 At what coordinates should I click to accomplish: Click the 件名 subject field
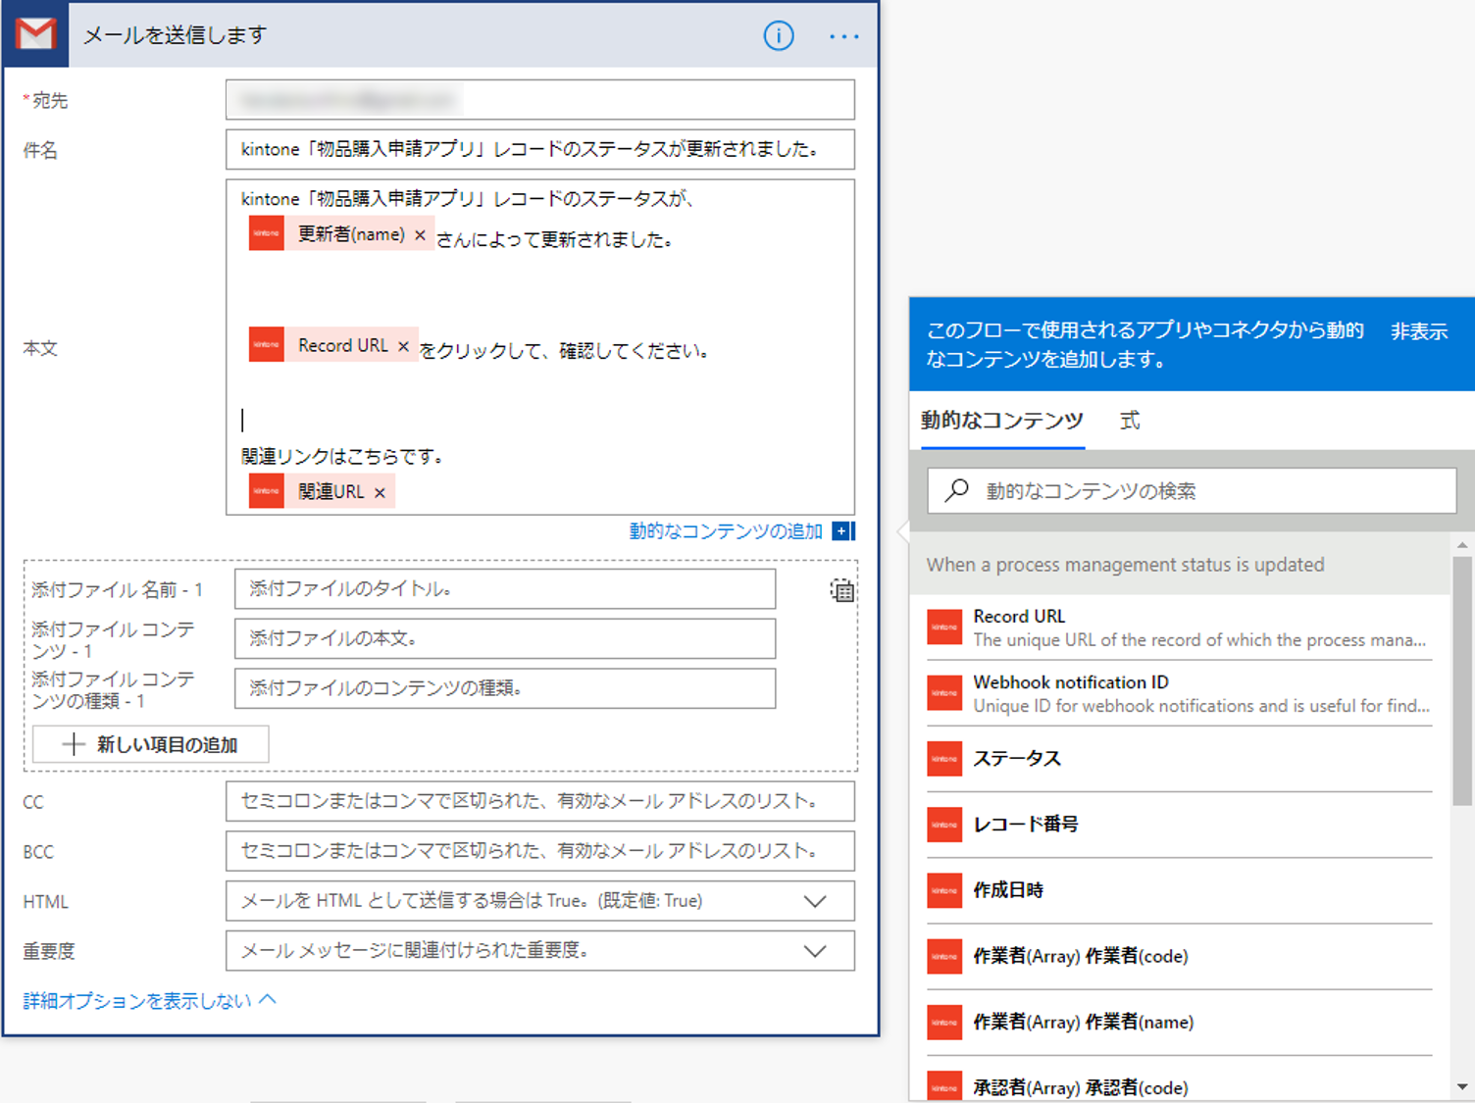(x=539, y=149)
